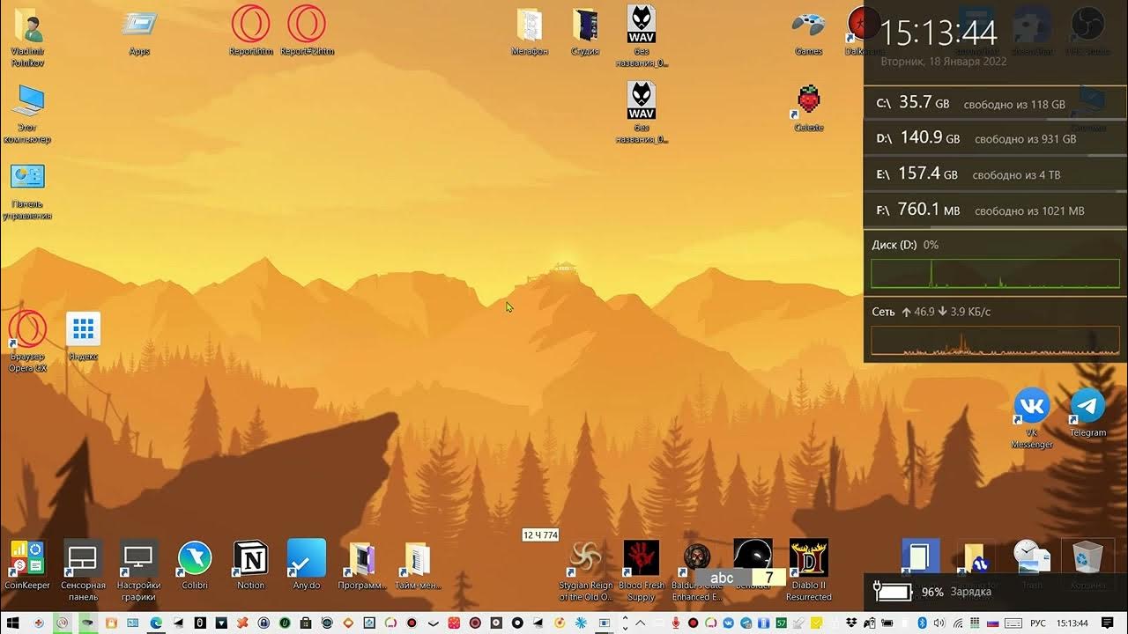1128x634 pixels.
Task: Open Панель управления icon
Action: pos(27,190)
